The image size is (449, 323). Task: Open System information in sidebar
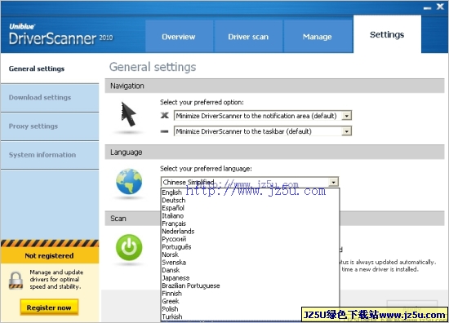point(50,155)
